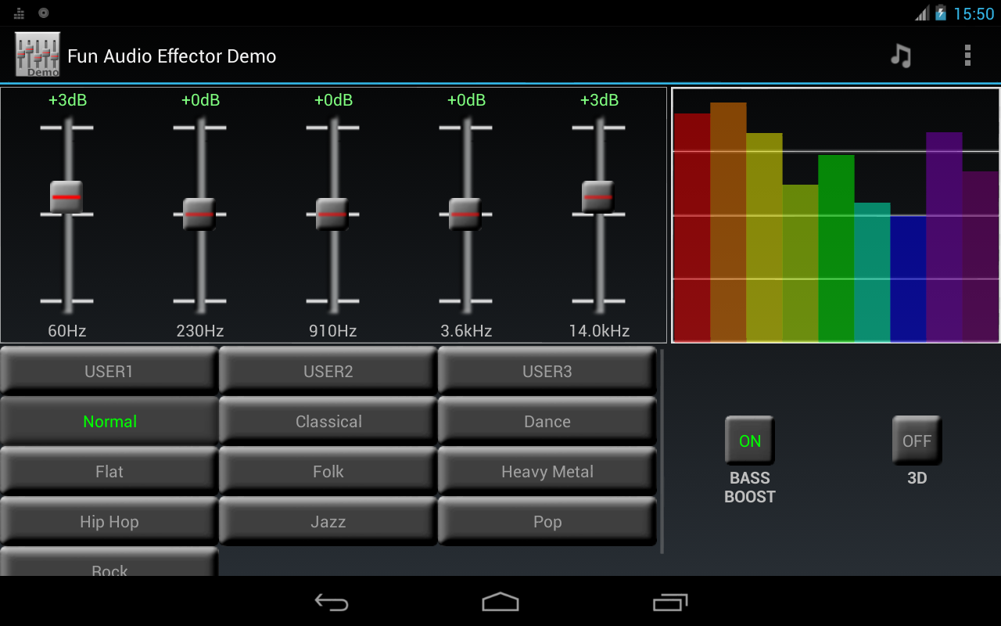The width and height of the screenshot is (1001, 626).
Task: Click the 230Hz slider knob
Action: point(199,214)
